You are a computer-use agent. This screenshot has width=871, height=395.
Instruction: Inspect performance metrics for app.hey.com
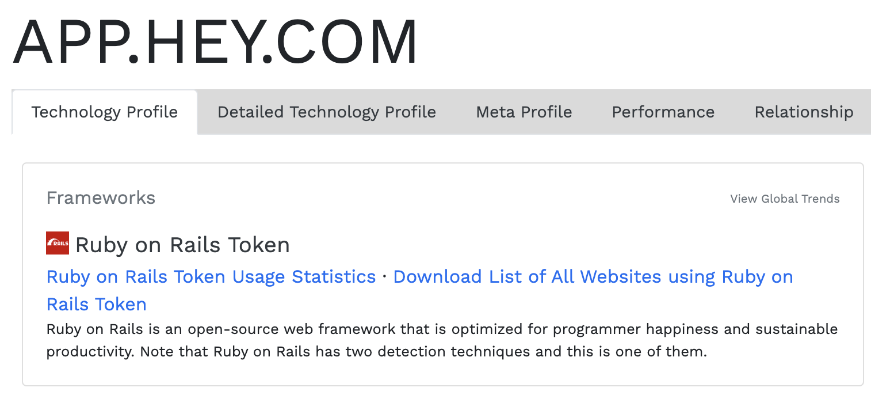click(663, 112)
